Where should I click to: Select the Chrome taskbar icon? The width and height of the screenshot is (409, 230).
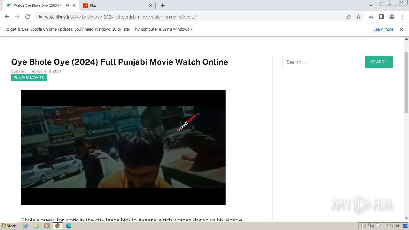58,226
